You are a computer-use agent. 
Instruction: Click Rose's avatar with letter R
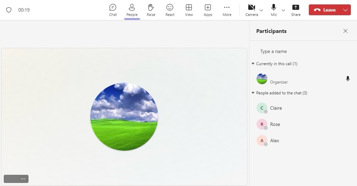tap(262, 124)
